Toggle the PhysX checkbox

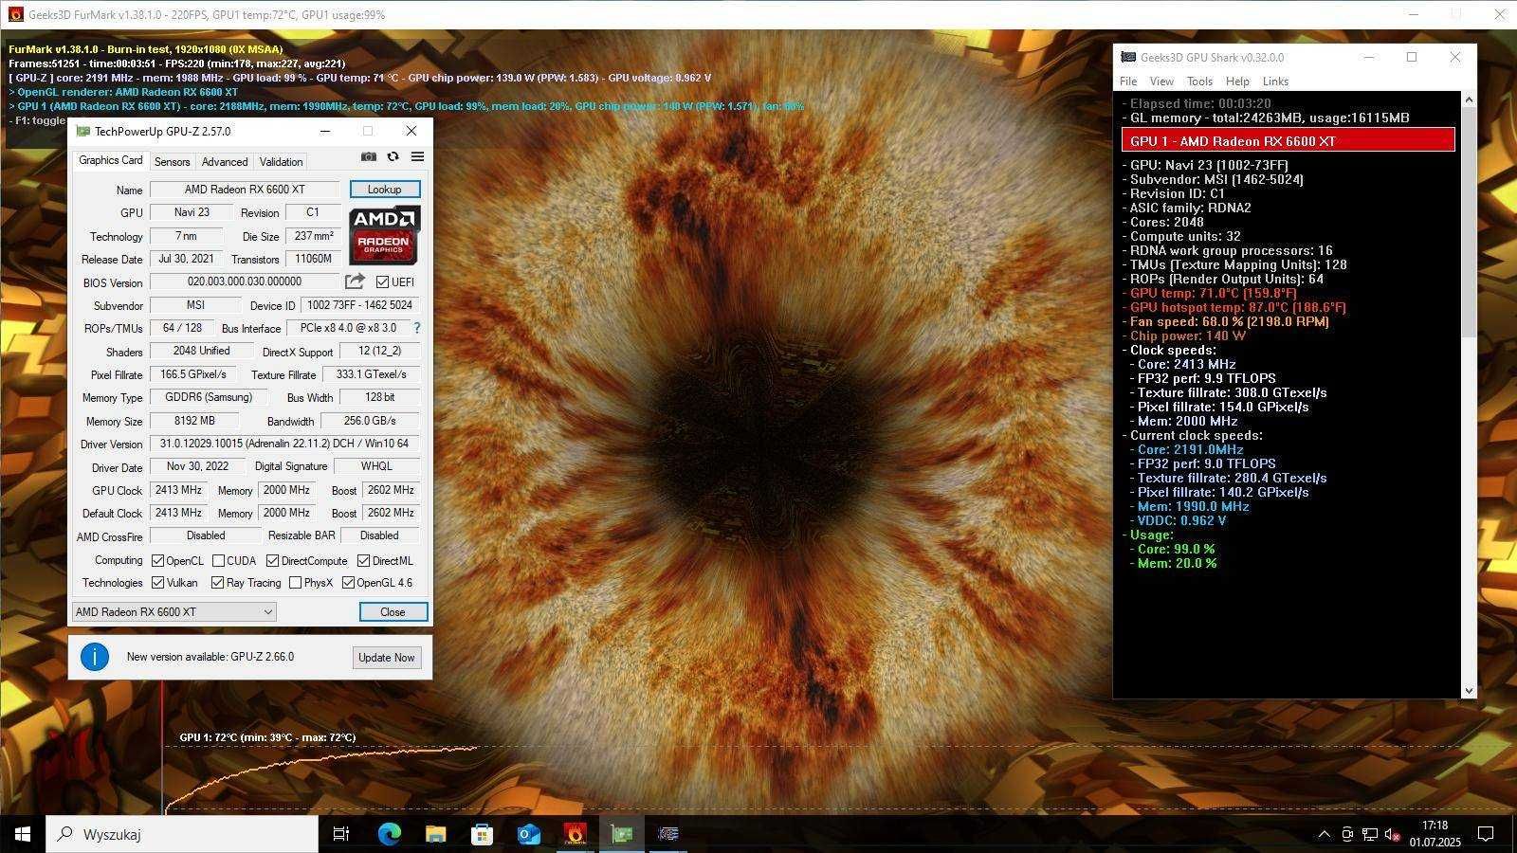296,583
